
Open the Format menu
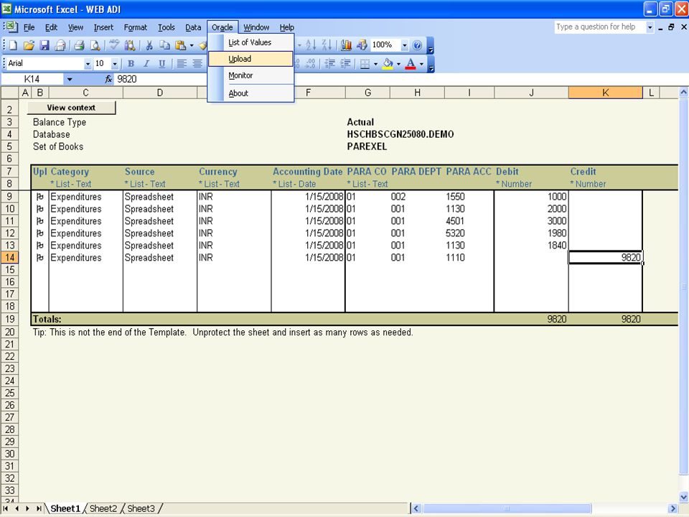pos(136,27)
